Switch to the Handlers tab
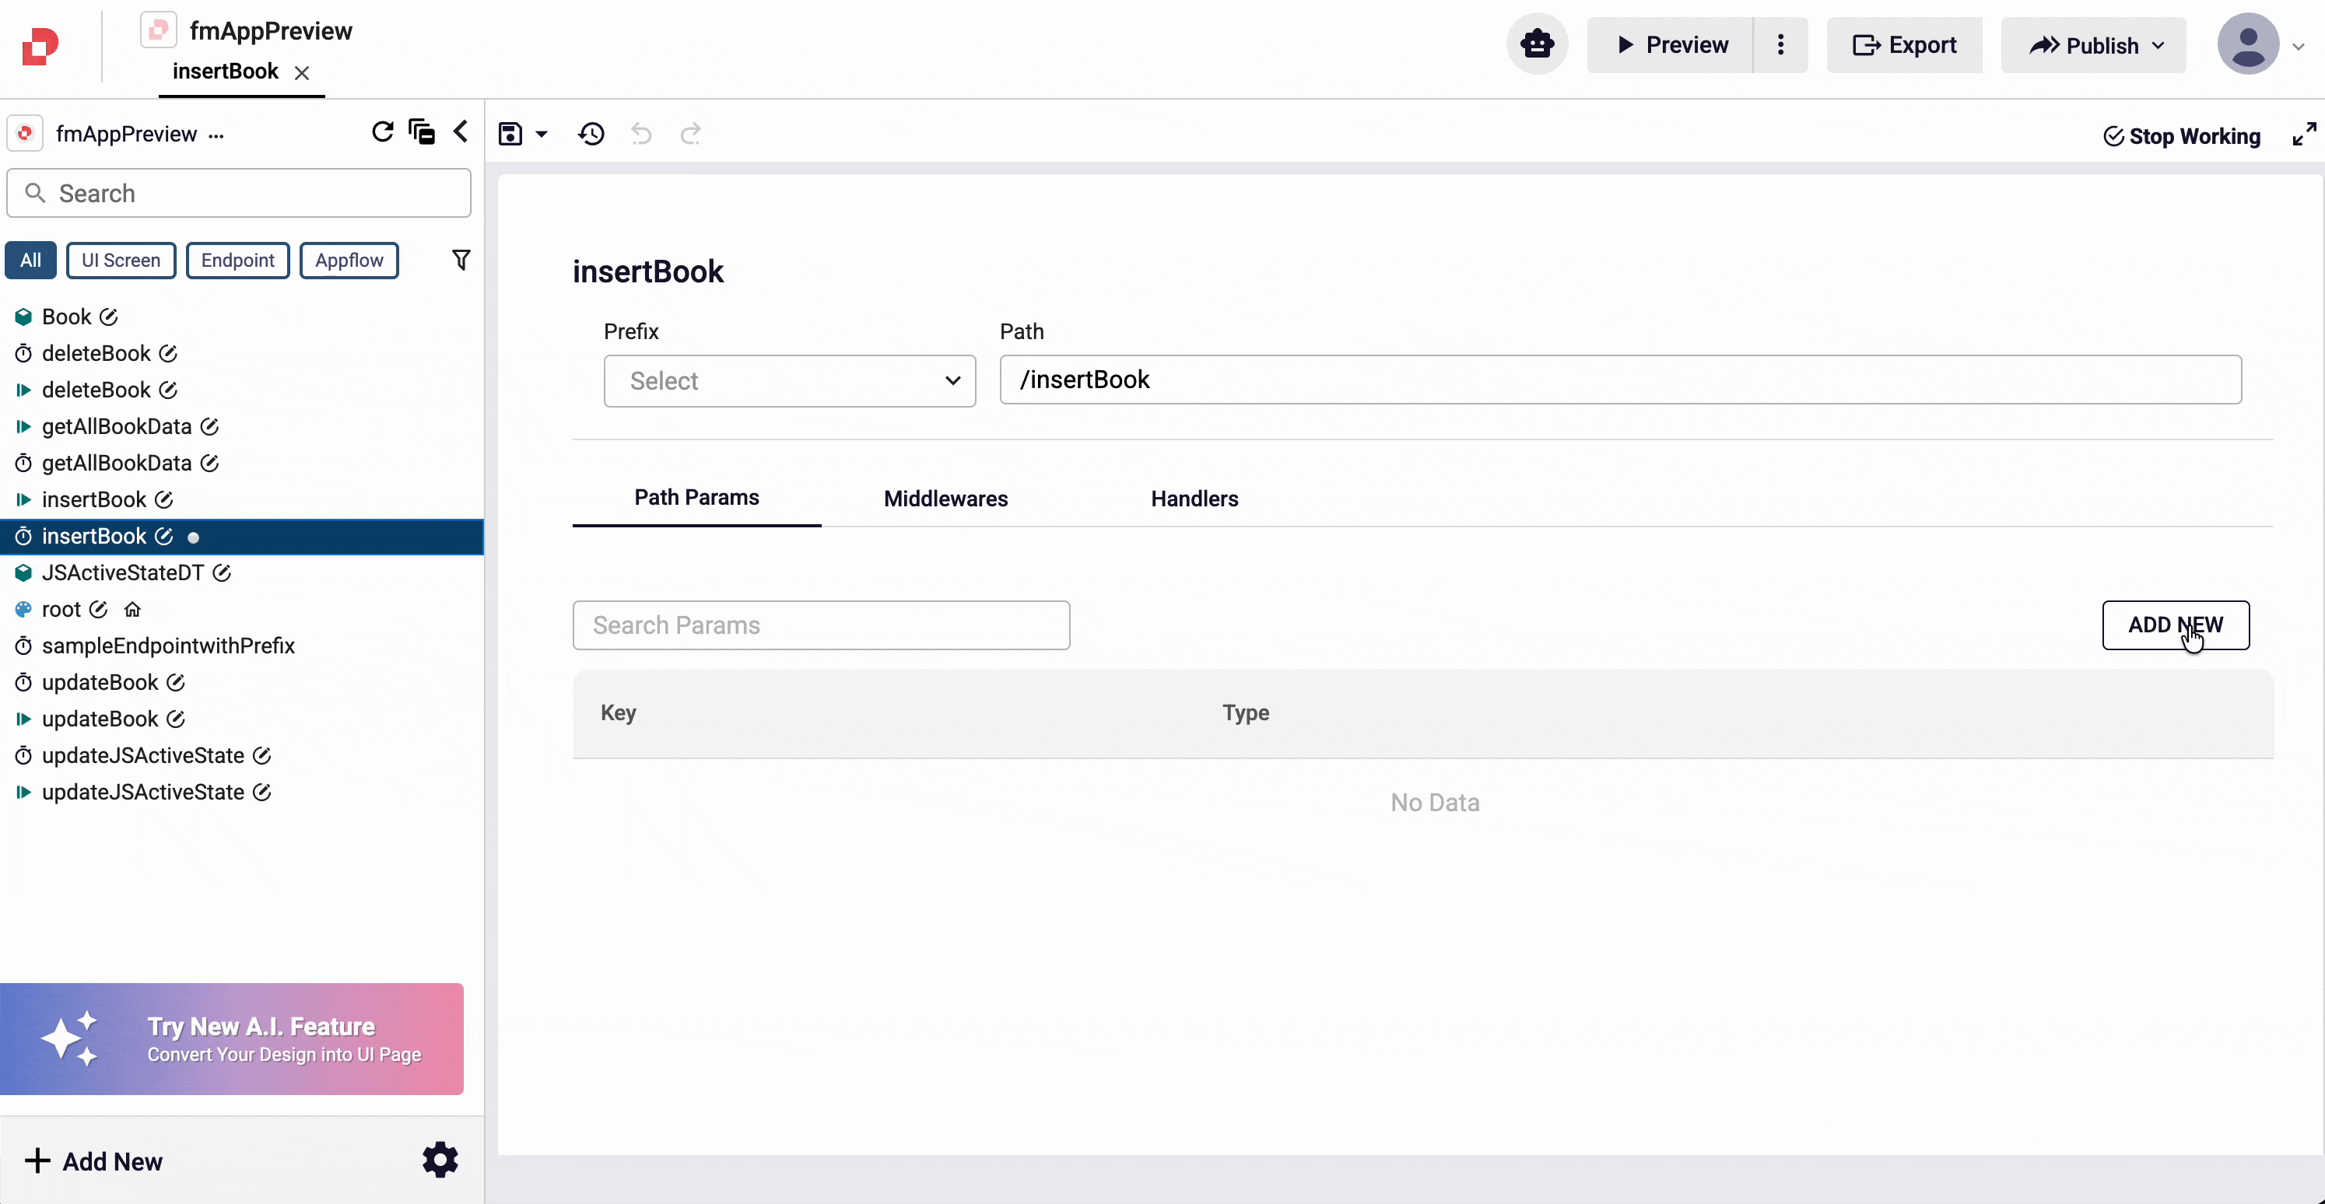 (1194, 499)
